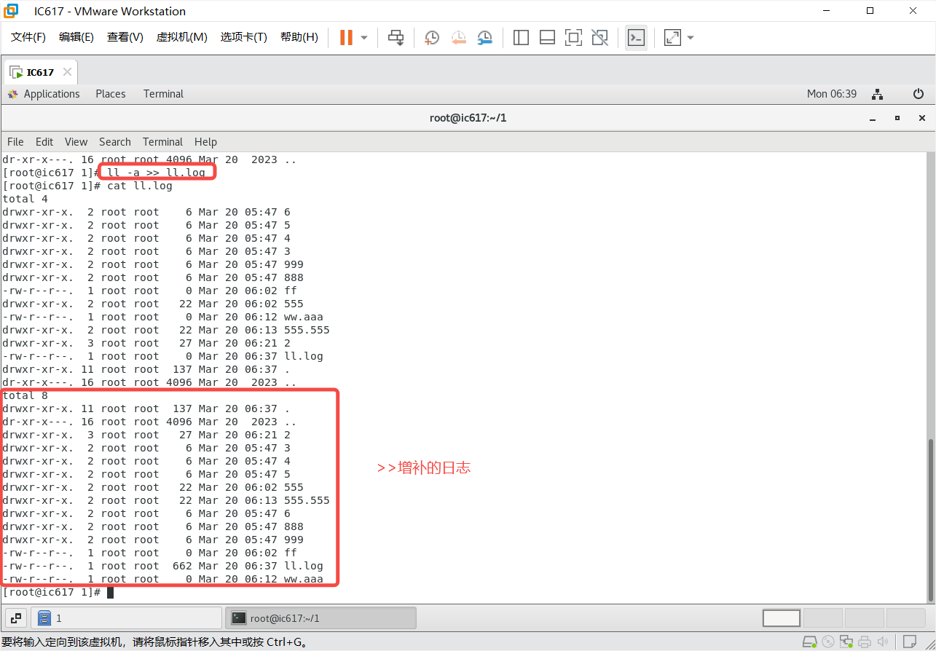The image size is (936, 651).
Task: Open the Terminal menu in the terminal menu bar
Action: pyautogui.click(x=162, y=142)
